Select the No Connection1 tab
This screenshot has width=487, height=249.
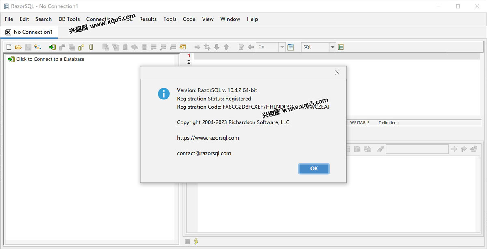(x=29, y=32)
